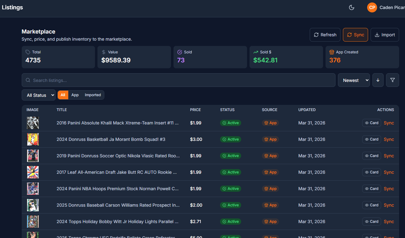Screen dimensions: 405x238
Task: Toggle dark mode with the moon icon
Action: [352, 7]
